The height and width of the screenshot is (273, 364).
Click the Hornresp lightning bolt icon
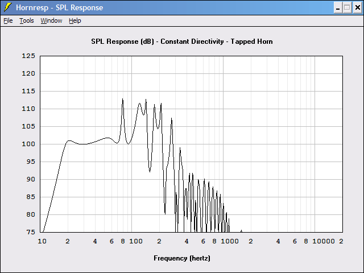(x=7, y=7)
